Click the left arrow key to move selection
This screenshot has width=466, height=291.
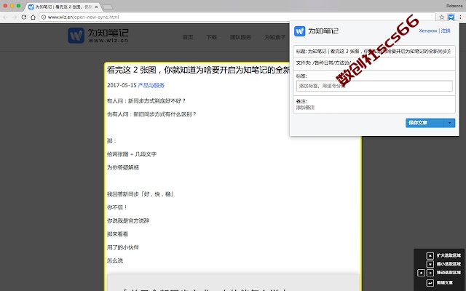point(421,273)
